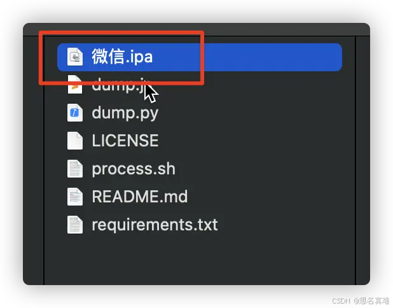Click the 微信.ipa file icon
The width and height of the screenshot is (393, 308).
tap(75, 57)
